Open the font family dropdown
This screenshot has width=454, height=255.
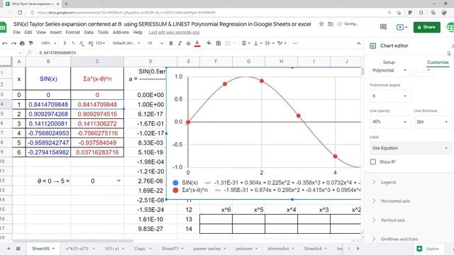click(x=126, y=43)
